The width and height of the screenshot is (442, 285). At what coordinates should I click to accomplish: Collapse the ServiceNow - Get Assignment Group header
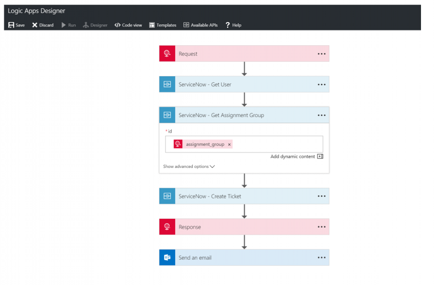tap(244, 115)
